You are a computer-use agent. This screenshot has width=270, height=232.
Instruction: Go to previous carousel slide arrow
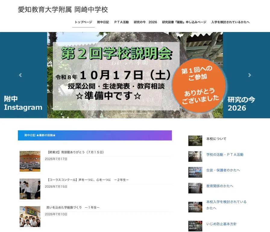(20, 75)
